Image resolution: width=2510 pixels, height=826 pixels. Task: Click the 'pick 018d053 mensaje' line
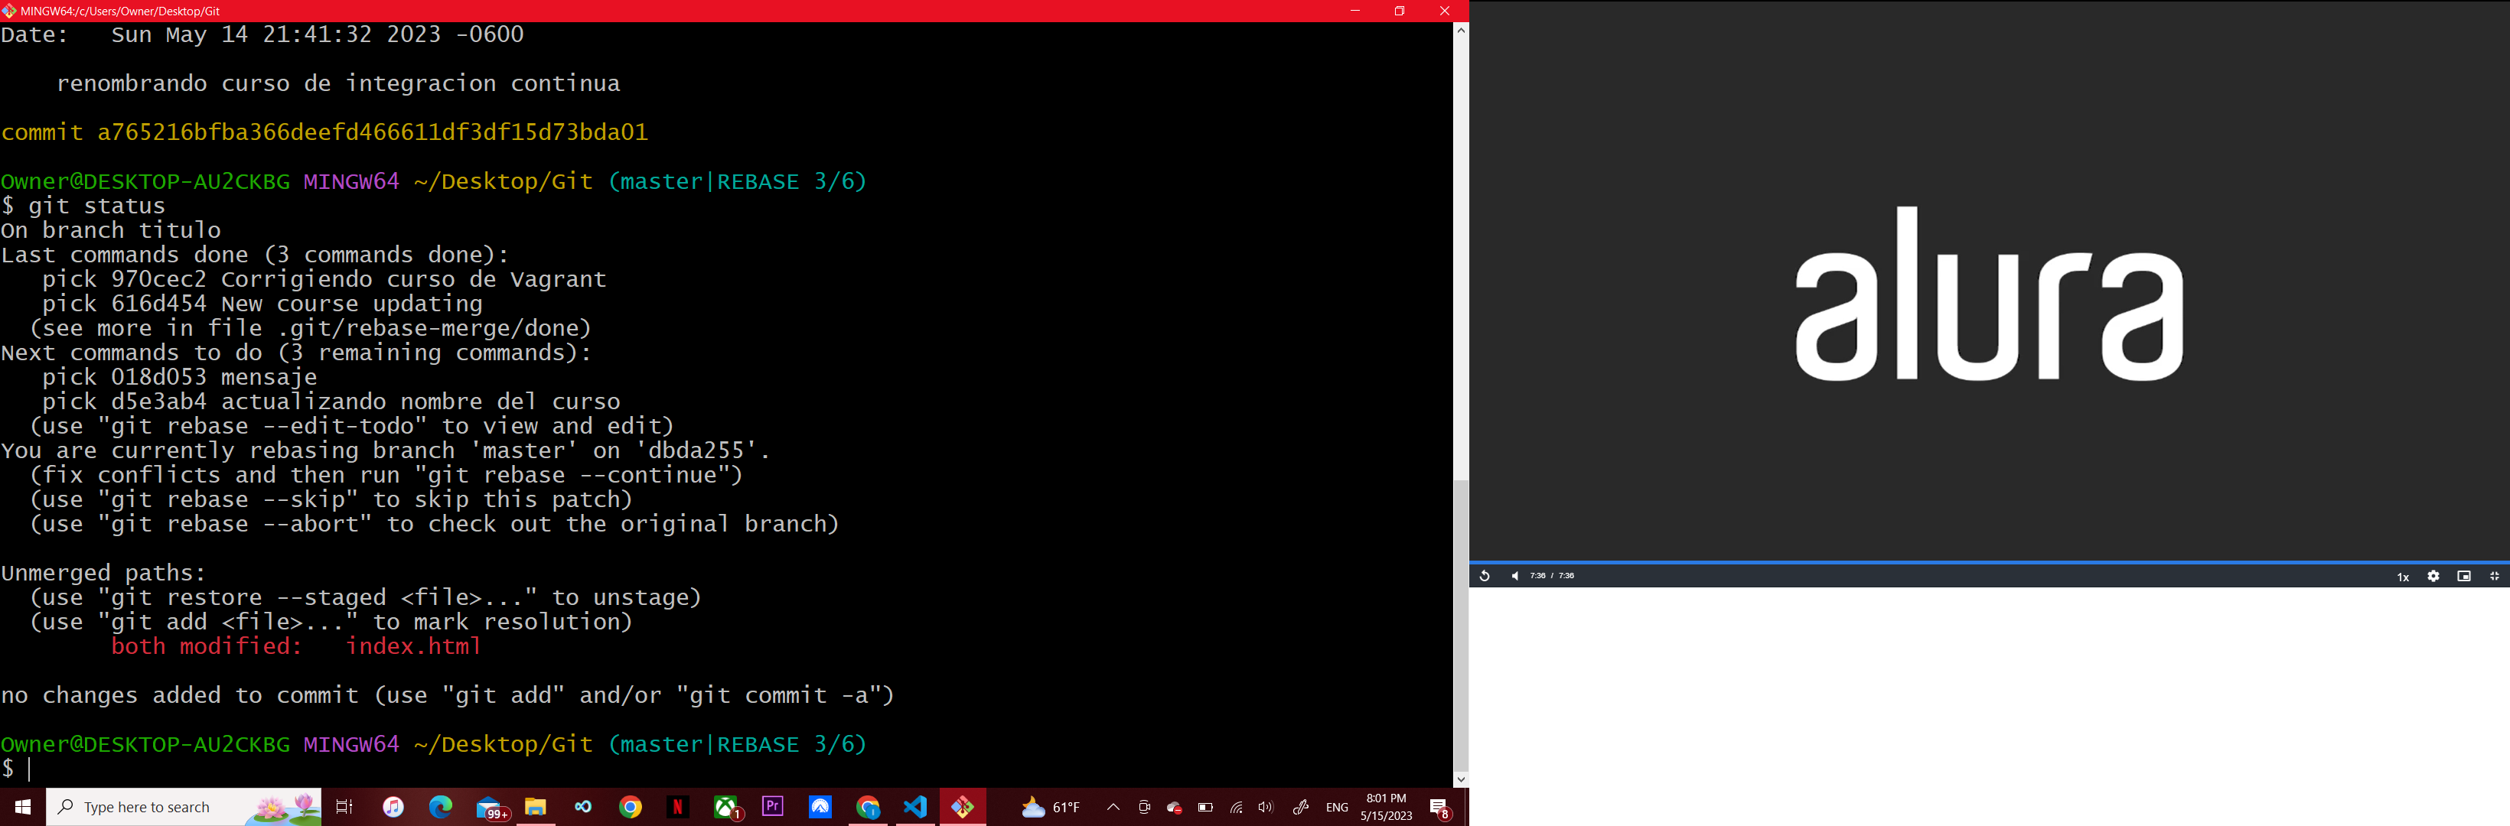click(179, 377)
